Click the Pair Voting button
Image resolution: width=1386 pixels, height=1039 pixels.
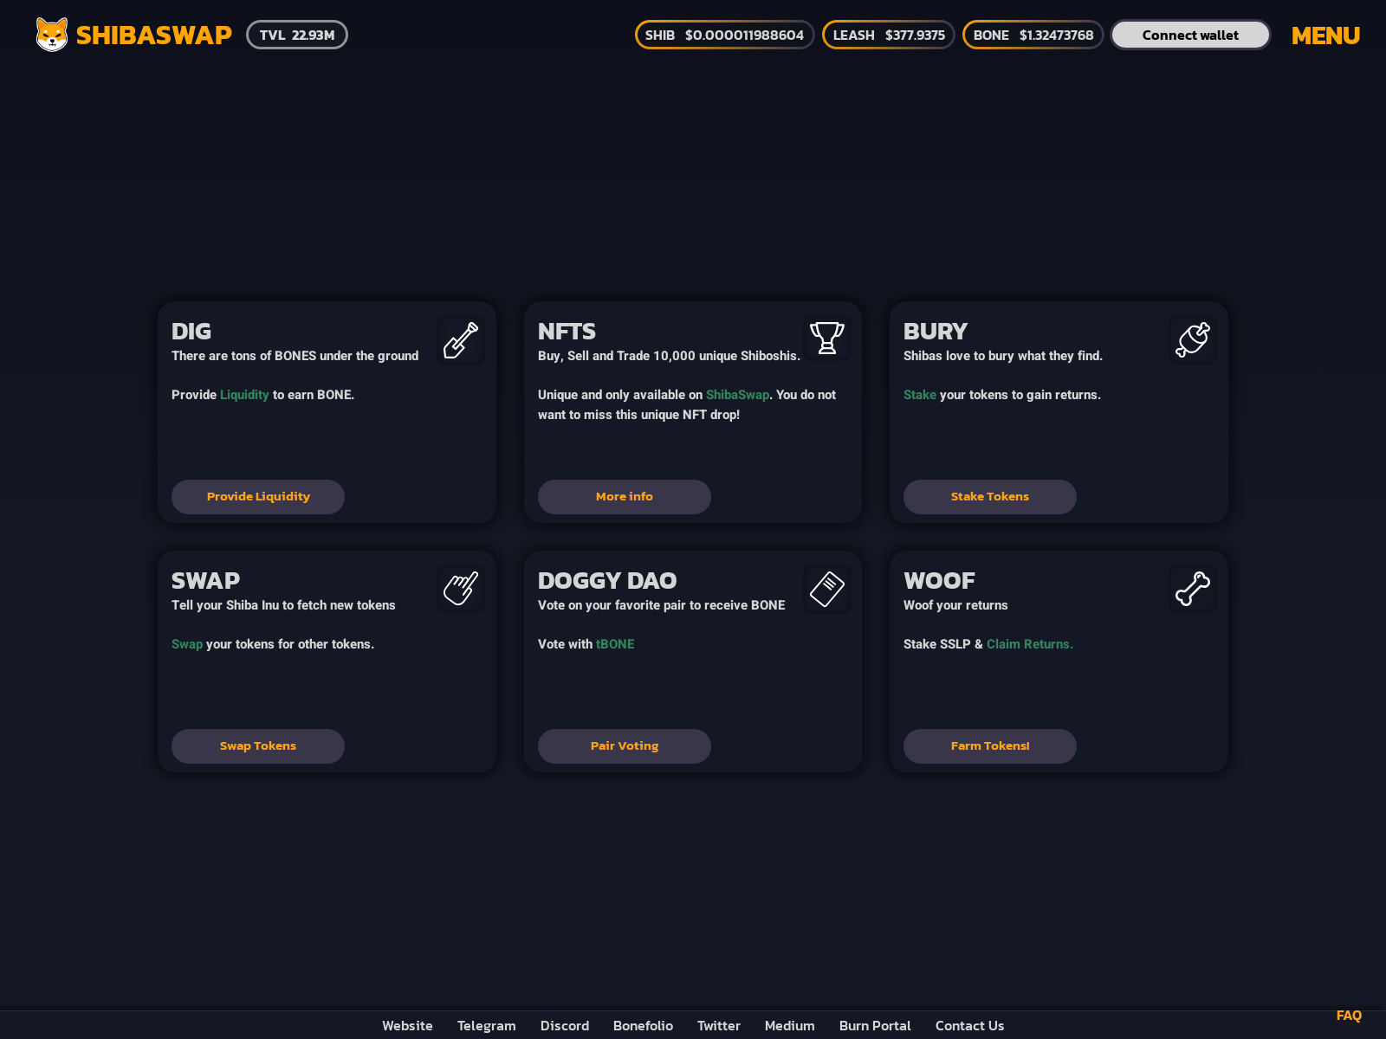click(x=625, y=746)
